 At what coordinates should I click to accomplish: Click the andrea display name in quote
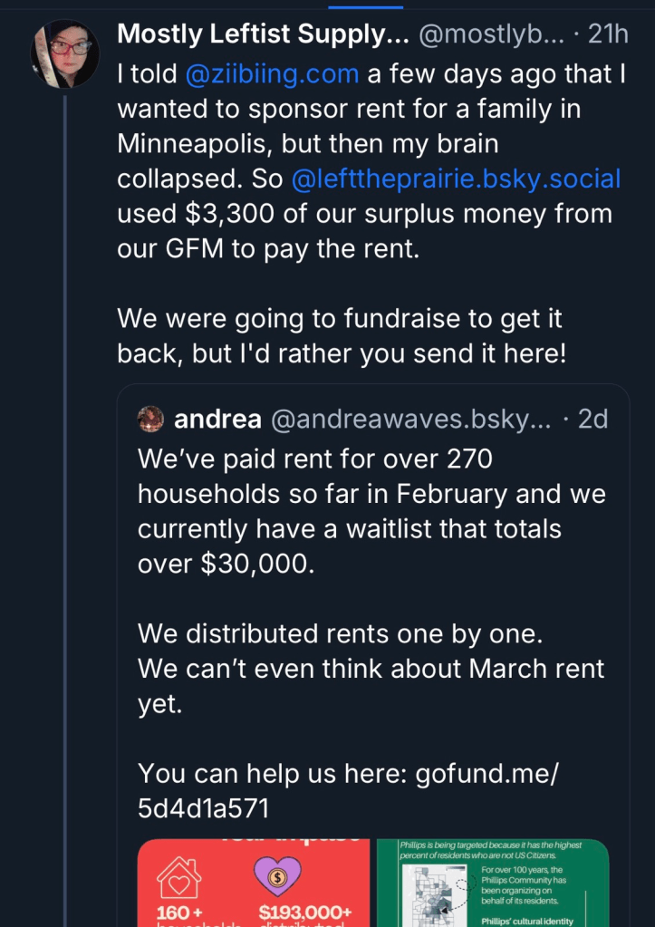[217, 420]
